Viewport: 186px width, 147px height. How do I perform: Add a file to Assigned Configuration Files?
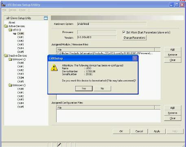point(173,108)
